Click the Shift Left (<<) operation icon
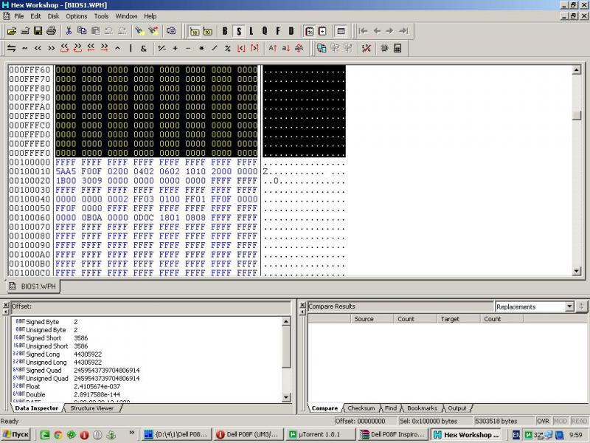 [x=38, y=48]
